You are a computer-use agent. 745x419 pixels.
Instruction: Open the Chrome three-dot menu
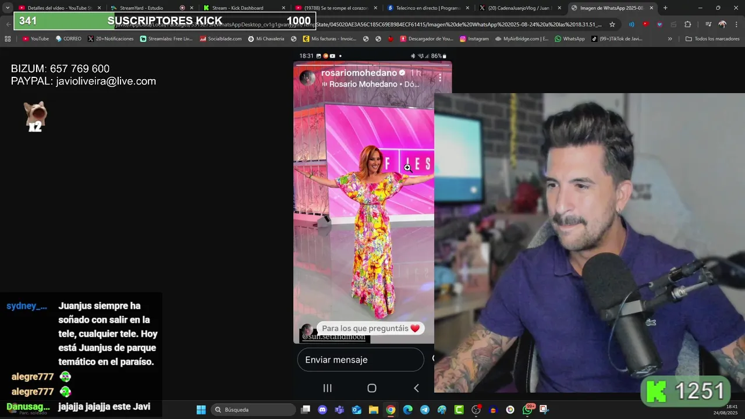pyautogui.click(x=736, y=24)
